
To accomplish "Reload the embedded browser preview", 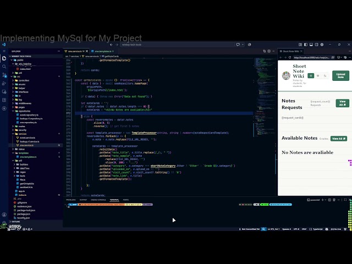I will click(290, 57).
